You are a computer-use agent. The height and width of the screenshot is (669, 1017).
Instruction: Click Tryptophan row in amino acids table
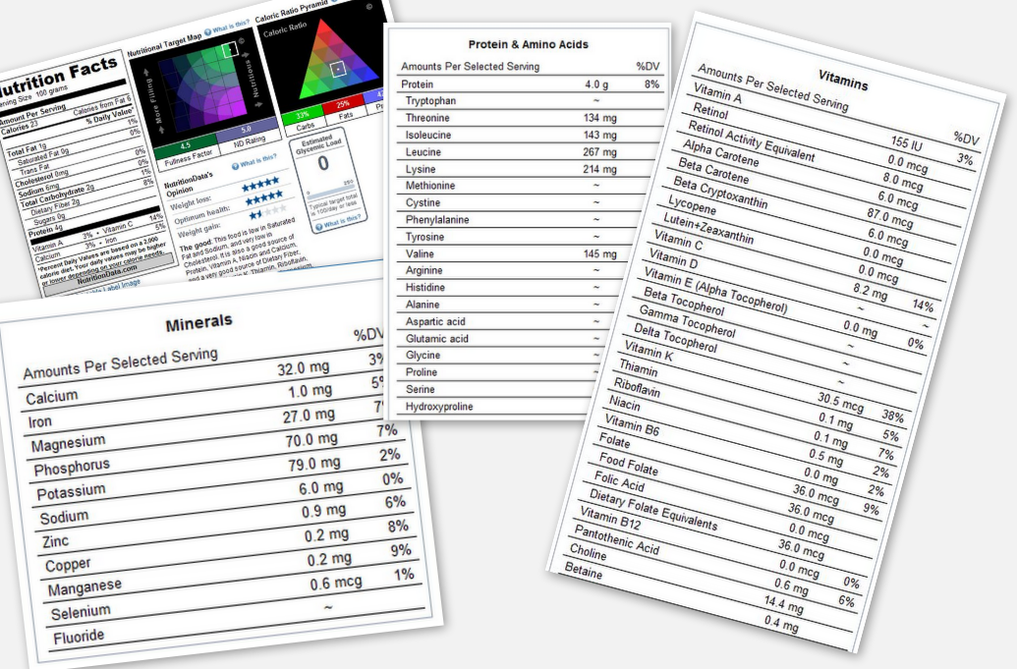tap(531, 100)
